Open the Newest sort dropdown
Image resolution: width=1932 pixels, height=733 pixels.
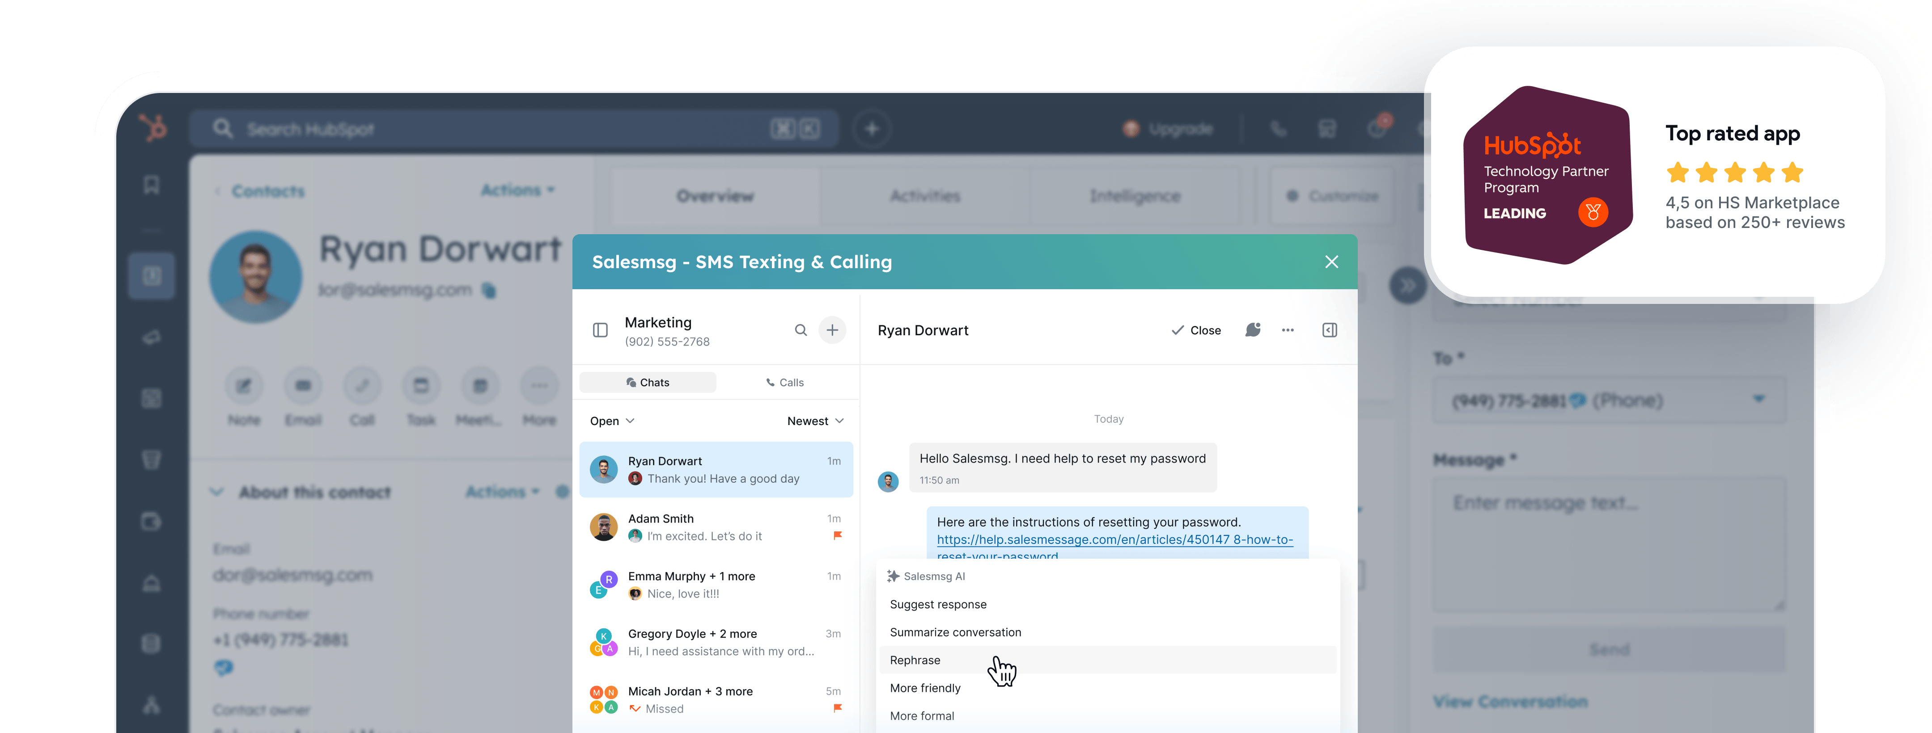click(815, 421)
